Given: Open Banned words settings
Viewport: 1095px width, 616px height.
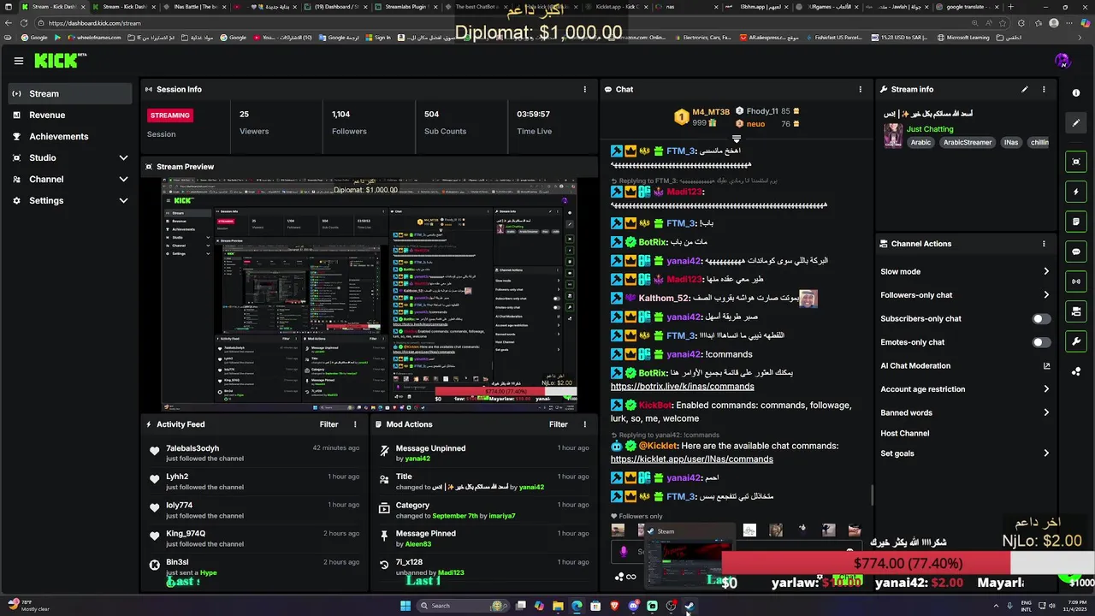Looking at the screenshot, I should click(x=965, y=412).
